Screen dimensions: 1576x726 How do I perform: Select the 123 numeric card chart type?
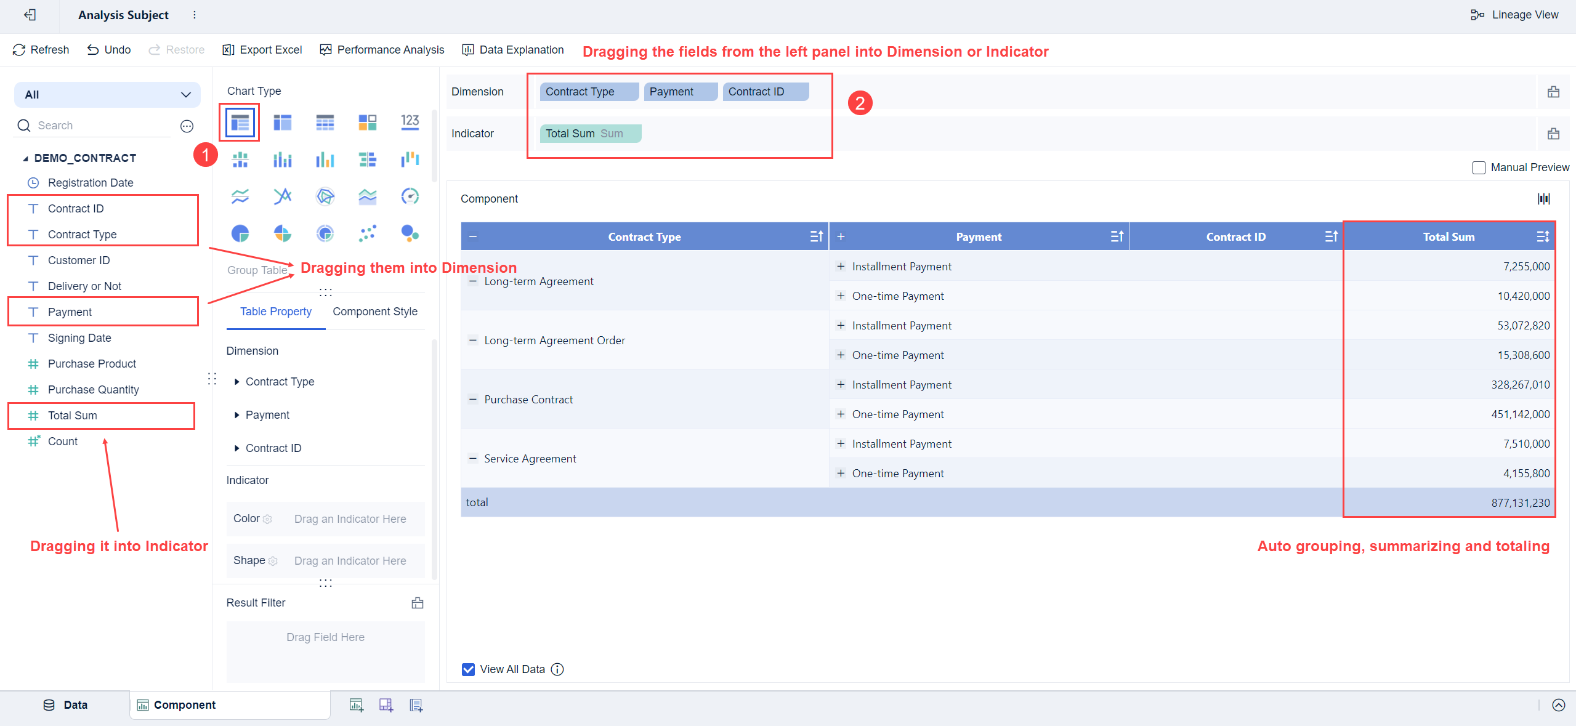[x=410, y=122]
